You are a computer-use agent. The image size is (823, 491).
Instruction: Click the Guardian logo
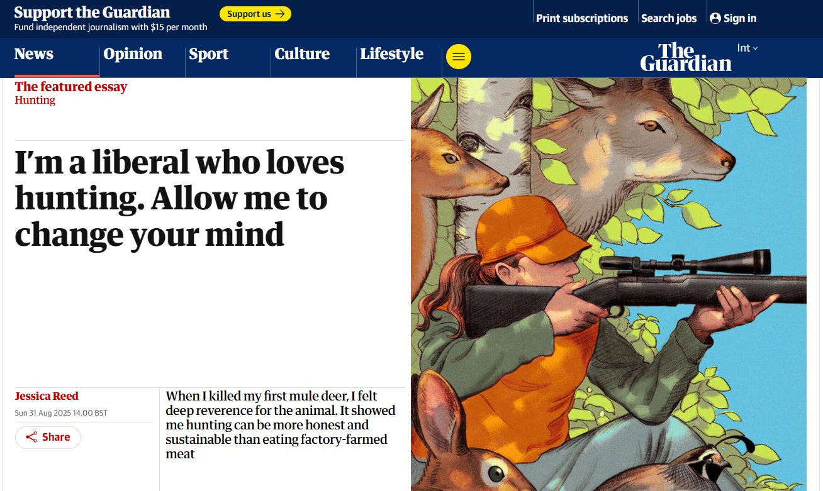(x=686, y=57)
